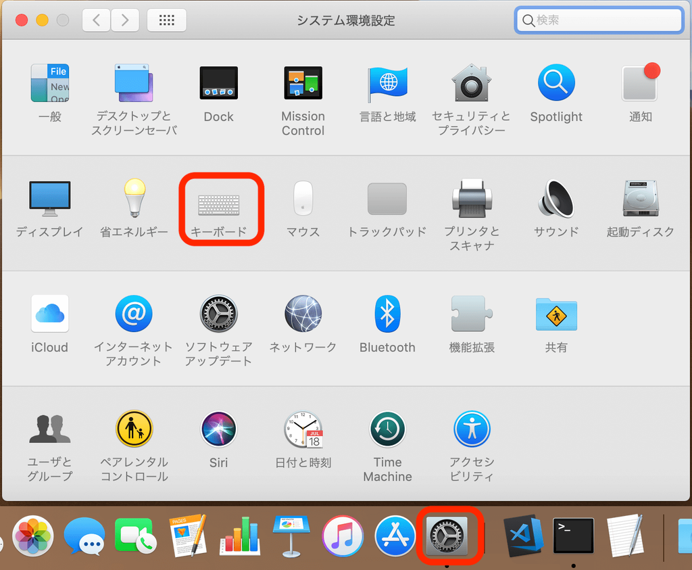The image size is (692, 570).
Task: Open the Trackpad preferences pane
Action: [x=387, y=199]
